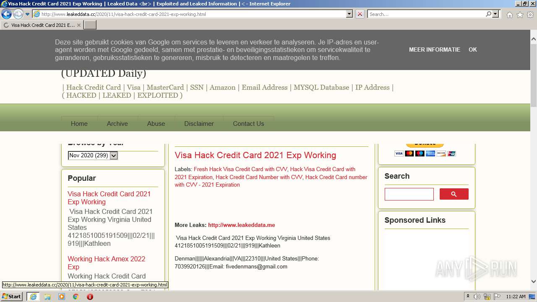537x302 pixels.
Task: Click the browser Search box
Action: click(x=426, y=14)
